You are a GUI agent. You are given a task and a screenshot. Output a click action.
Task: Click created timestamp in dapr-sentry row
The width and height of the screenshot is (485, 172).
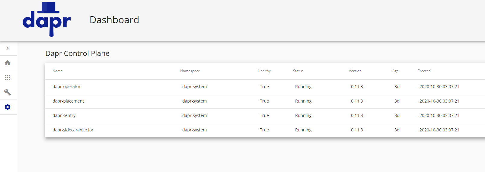pos(439,115)
